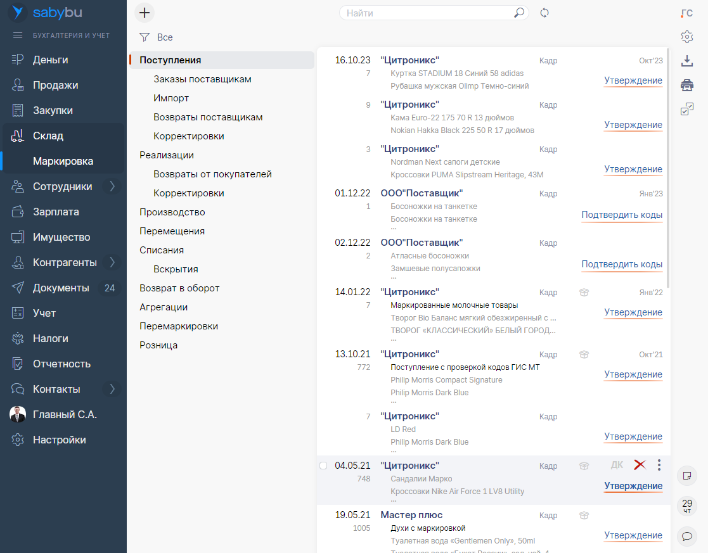Image resolution: width=708 pixels, height=553 pixels.
Task: Expand the Контакты submenu chevron
Action: tap(112, 389)
